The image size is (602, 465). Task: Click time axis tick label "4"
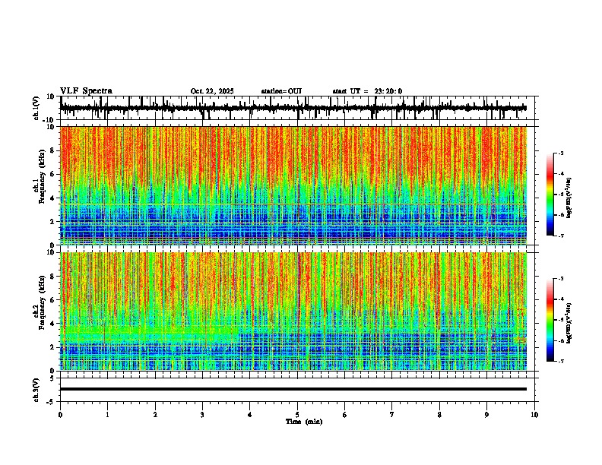249,415
